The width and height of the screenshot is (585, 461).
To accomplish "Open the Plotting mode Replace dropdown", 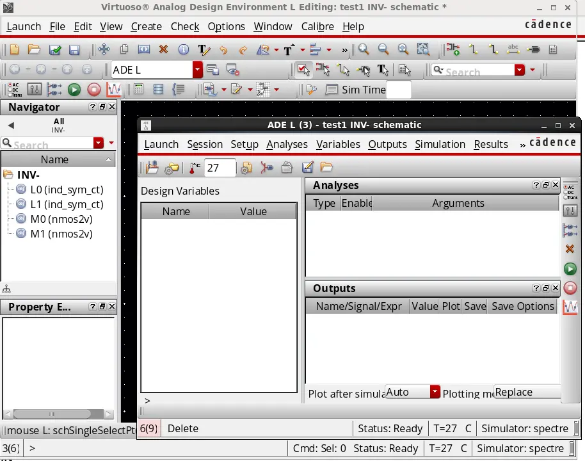I will click(x=527, y=392).
